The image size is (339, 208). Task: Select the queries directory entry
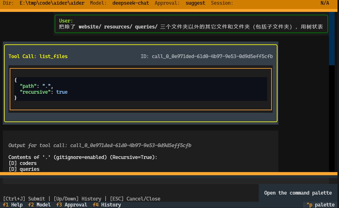click(x=23, y=169)
